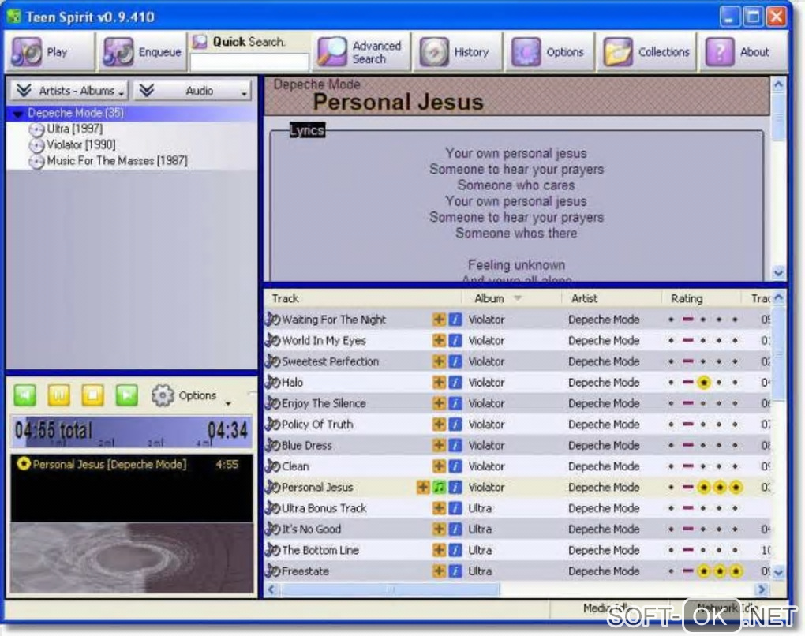Viewport: 805px width, 636px height.
Task: Click the plus icon for Halo track
Action: [439, 383]
